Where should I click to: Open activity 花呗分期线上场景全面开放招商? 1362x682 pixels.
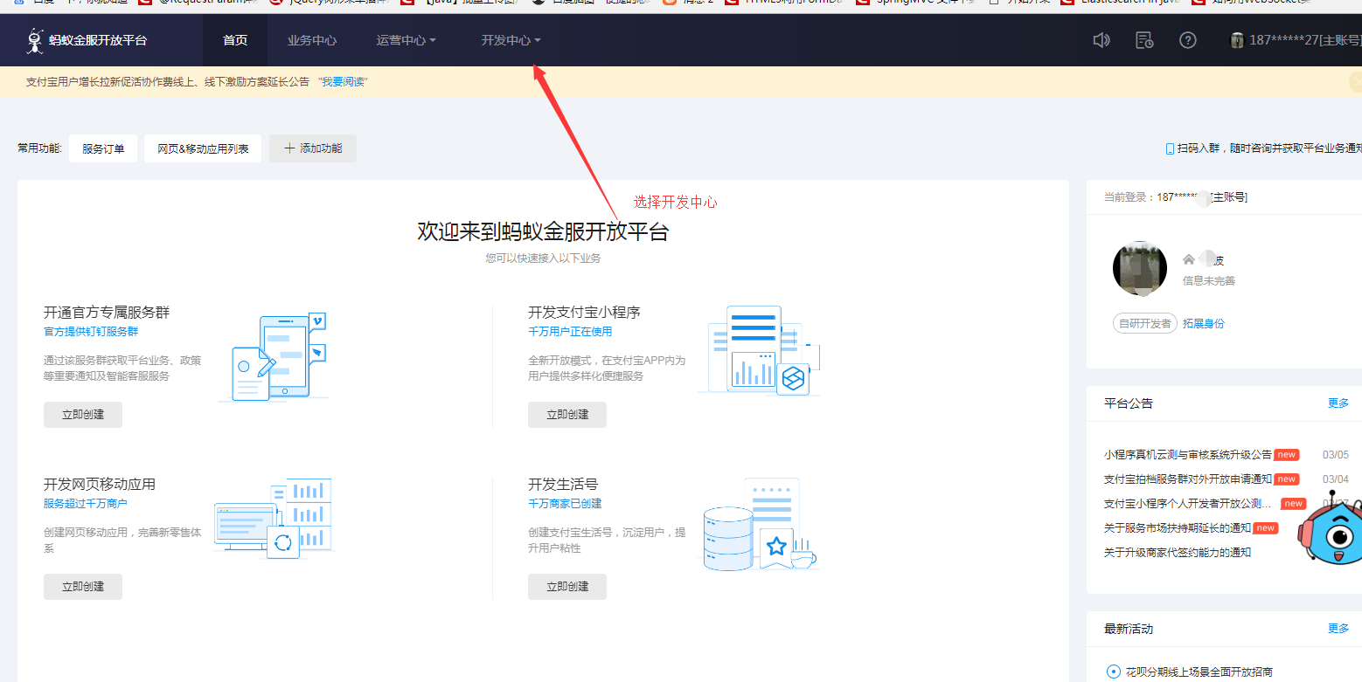tap(1199, 672)
